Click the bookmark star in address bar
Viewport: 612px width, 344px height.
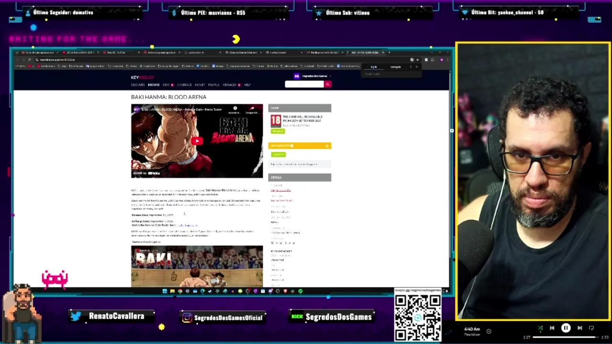(417, 60)
